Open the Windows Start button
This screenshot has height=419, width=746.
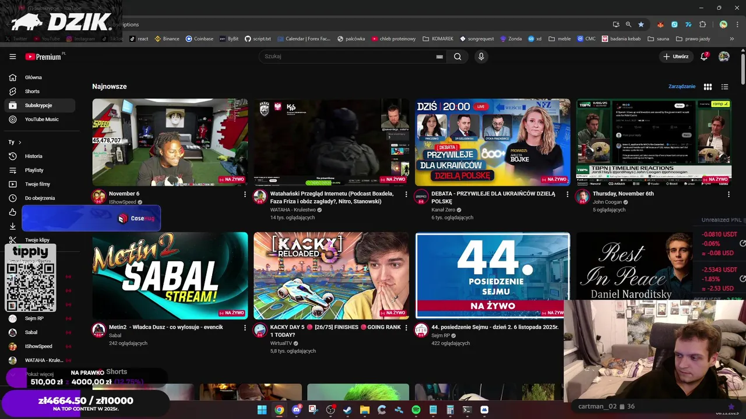pyautogui.click(x=262, y=410)
